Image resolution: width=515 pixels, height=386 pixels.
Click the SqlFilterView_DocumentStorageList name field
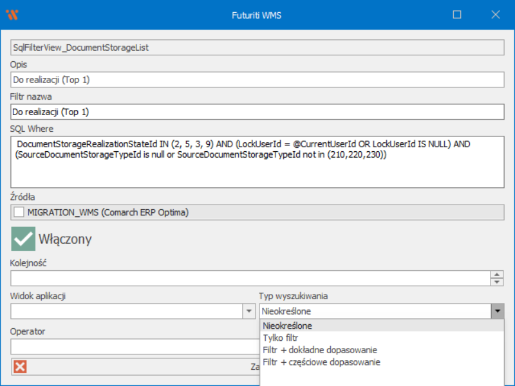point(257,48)
